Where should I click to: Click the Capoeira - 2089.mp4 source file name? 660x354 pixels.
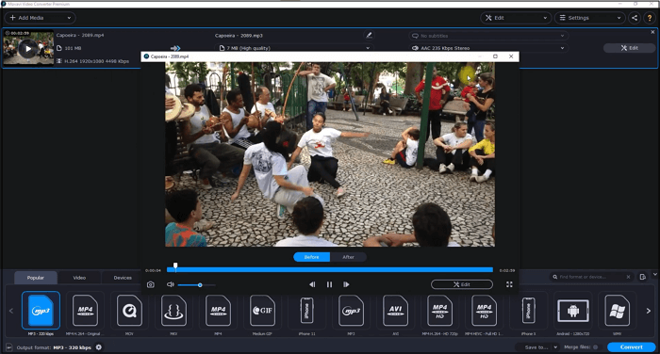[x=80, y=36]
